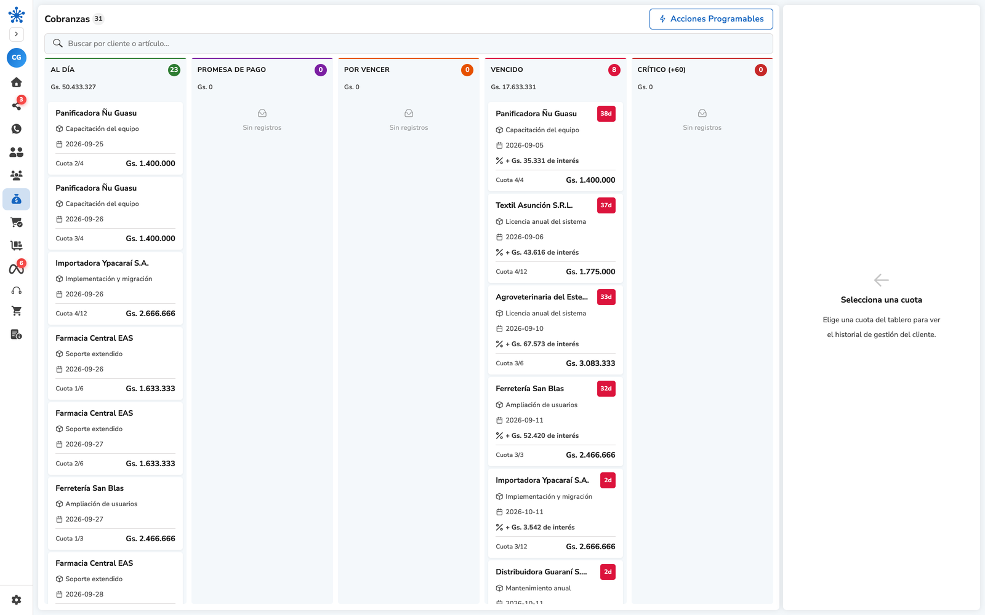
Task: Open the share icon with 3 badge
Action: [x=17, y=105]
